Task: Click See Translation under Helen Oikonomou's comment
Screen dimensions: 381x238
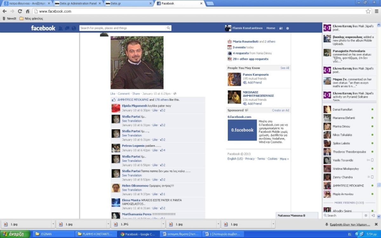Action: coord(132,190)
